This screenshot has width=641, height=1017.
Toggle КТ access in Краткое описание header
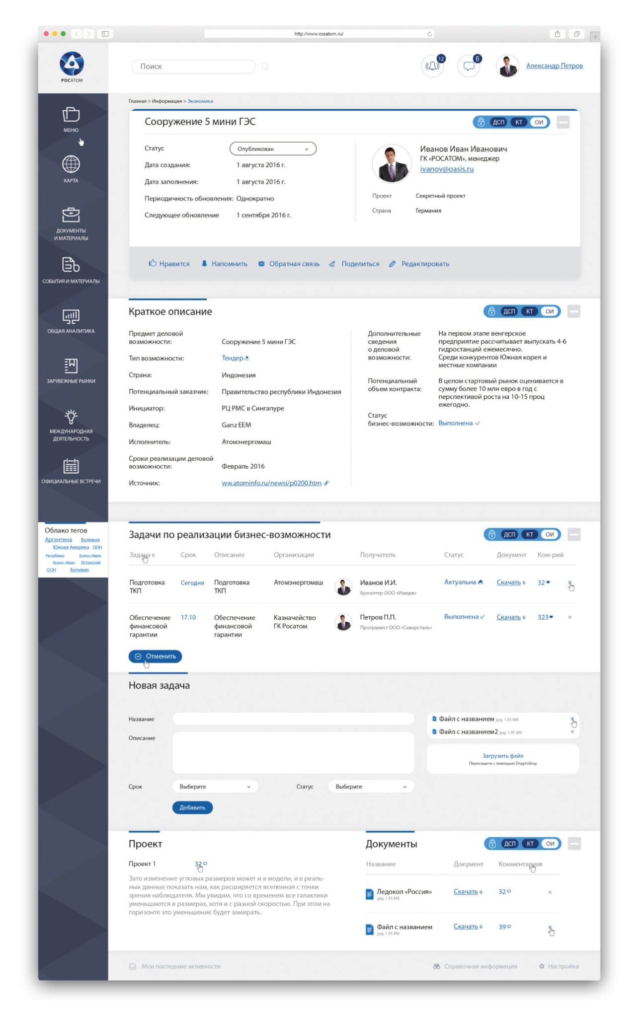[x=529, y=311]
